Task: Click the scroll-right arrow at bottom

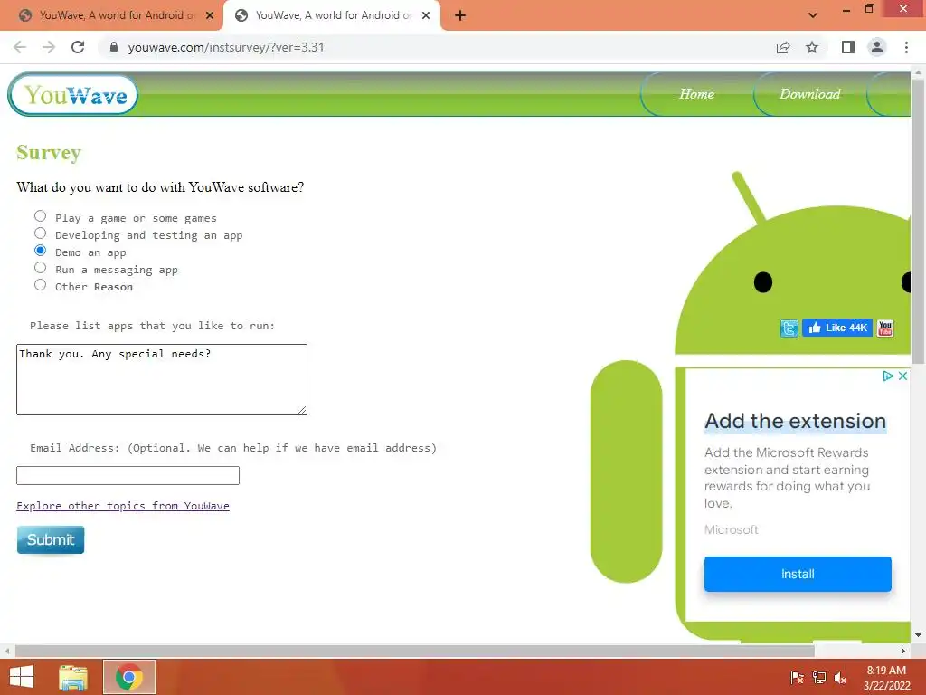Action: (903, 651)
